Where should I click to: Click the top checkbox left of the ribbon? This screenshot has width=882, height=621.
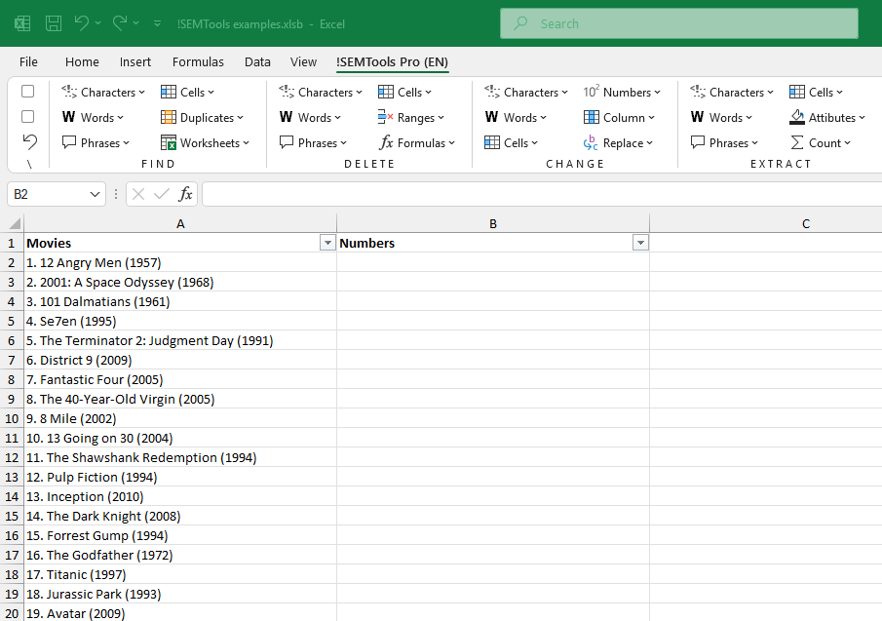point(27,91)
